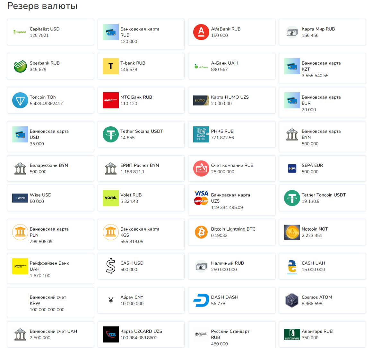
Task: Click the Capitalist USD logo
Action: (20, 32)
